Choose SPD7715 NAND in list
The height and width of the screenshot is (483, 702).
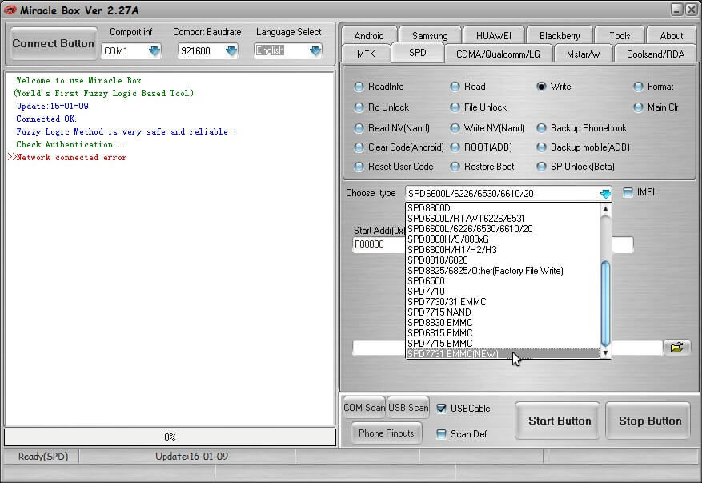(503, 312)
